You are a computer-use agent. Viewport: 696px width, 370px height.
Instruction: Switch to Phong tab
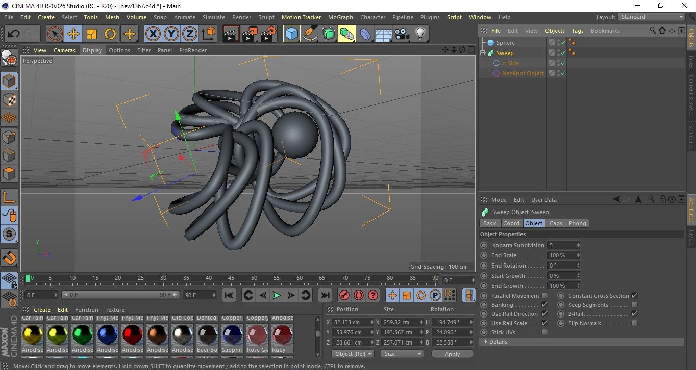point(578,223)
